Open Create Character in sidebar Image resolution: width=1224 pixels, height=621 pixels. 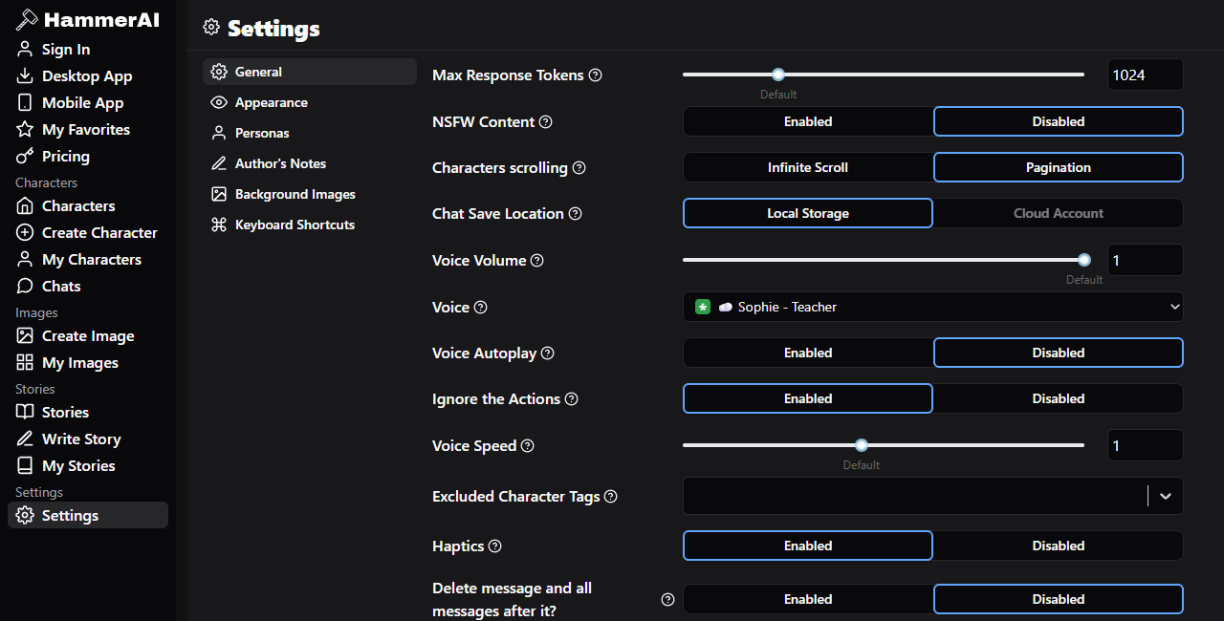(88, 232)
